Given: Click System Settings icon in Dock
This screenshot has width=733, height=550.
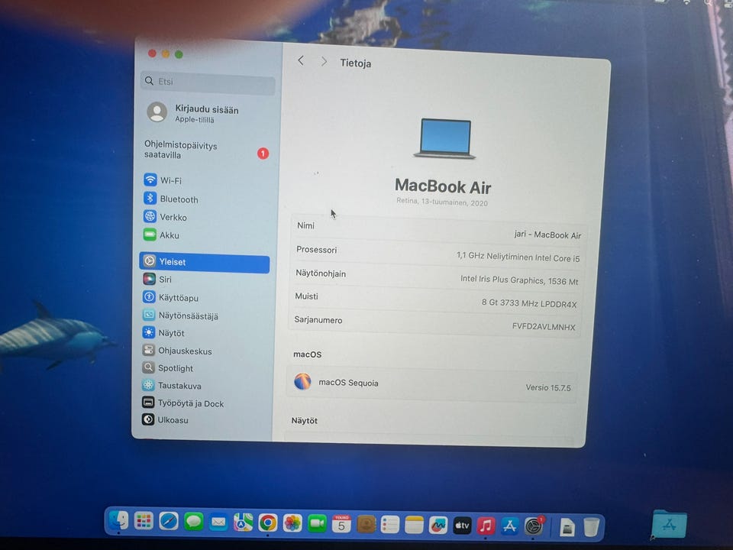Looking at the screenshot, I should (534, 526).
